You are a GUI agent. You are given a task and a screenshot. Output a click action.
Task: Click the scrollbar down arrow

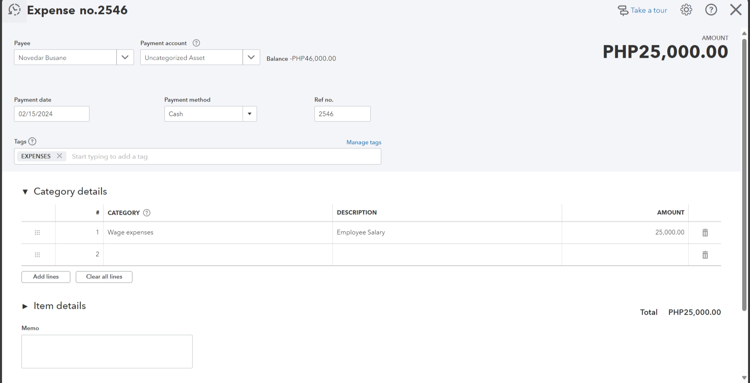pos(744,378)
